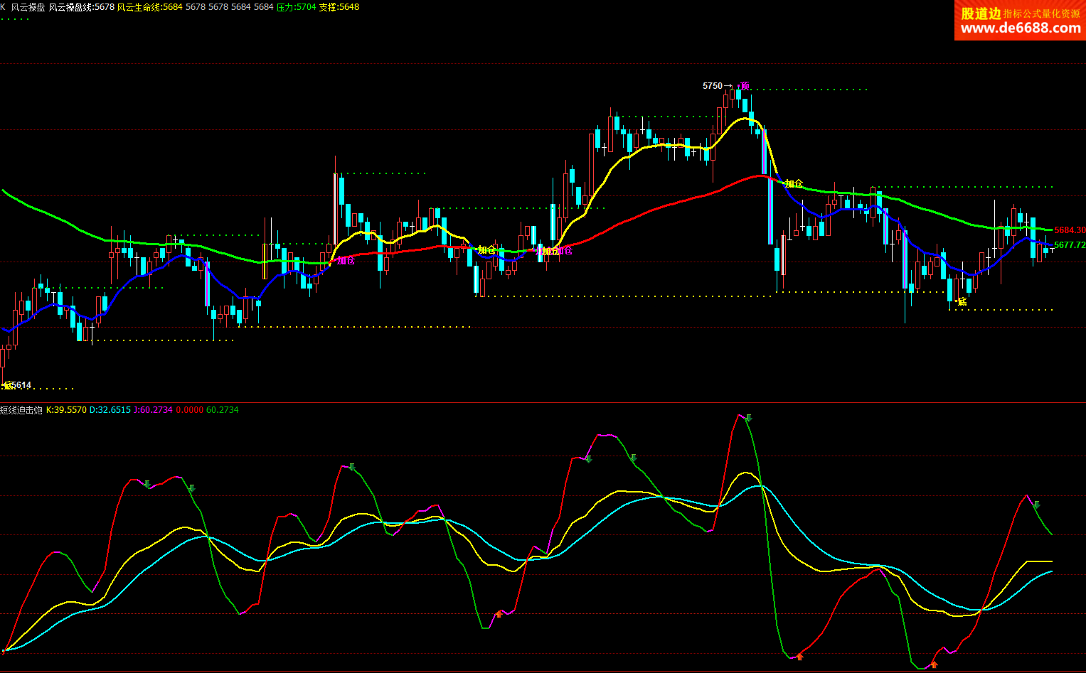Click the 底5614 low price label
The width and height of the screenshot is (1086, 673).
(x=17, y=385)
